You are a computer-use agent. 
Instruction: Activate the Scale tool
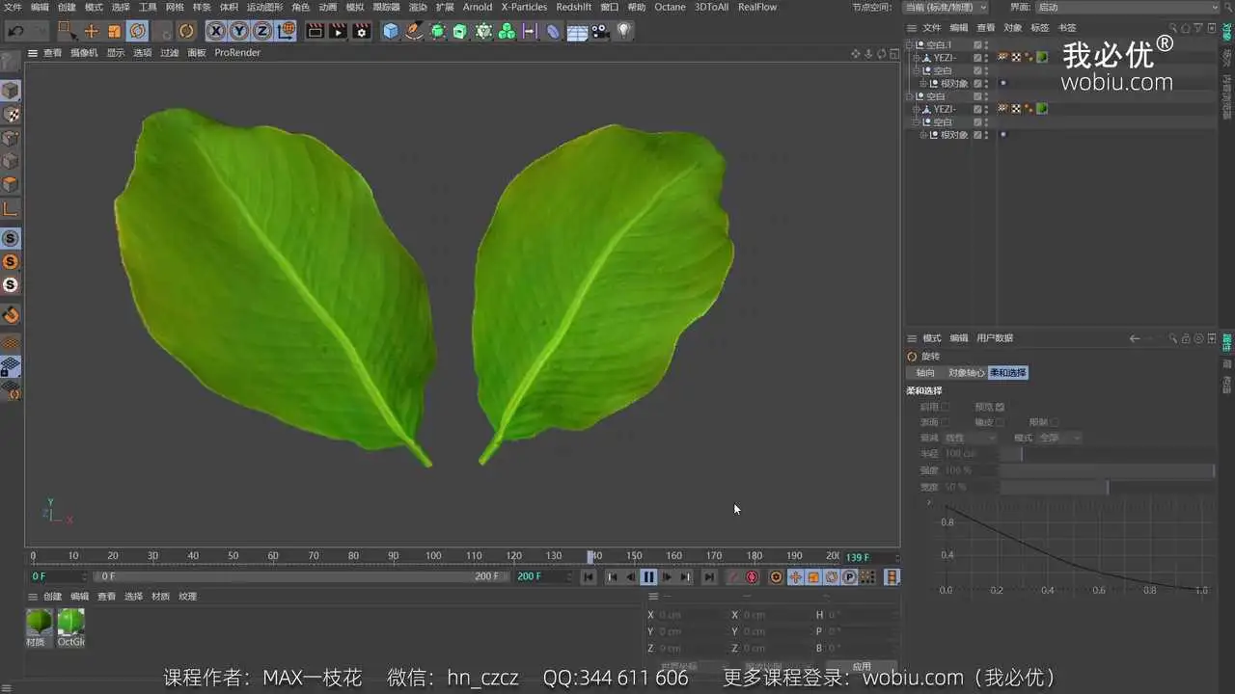pos(114,31)
